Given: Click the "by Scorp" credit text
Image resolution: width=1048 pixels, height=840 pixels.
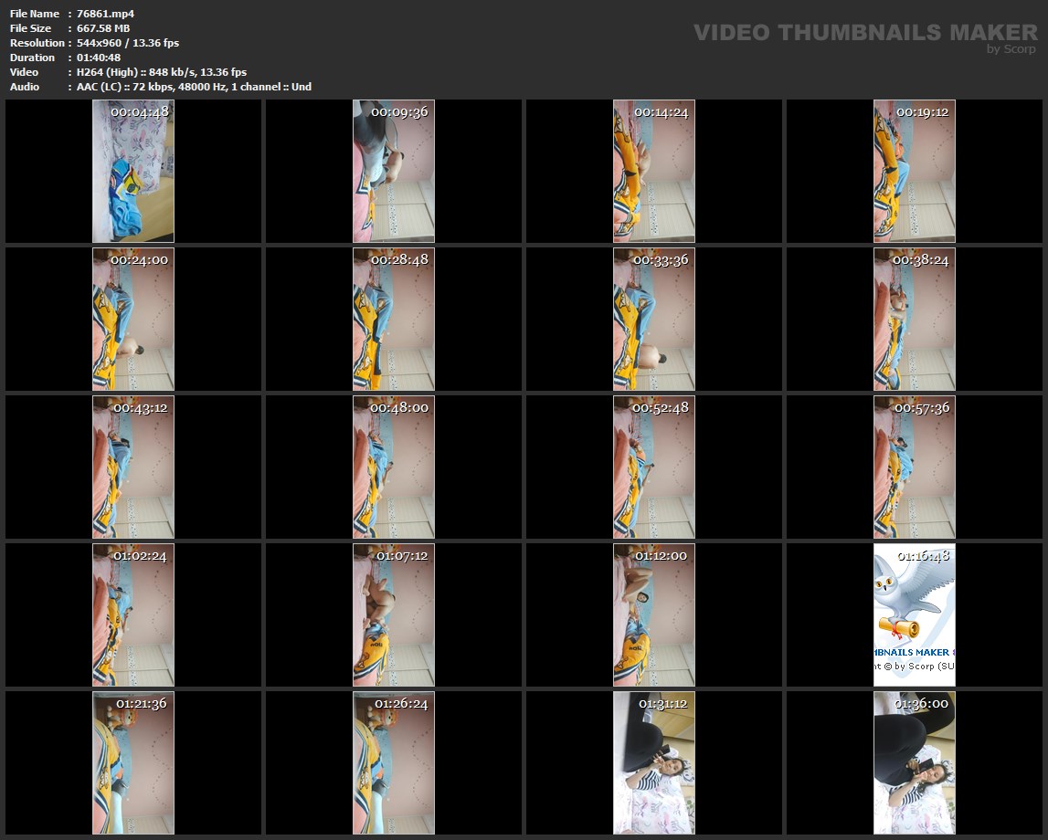Looking at the screenshot, I should coord(1011,50).
